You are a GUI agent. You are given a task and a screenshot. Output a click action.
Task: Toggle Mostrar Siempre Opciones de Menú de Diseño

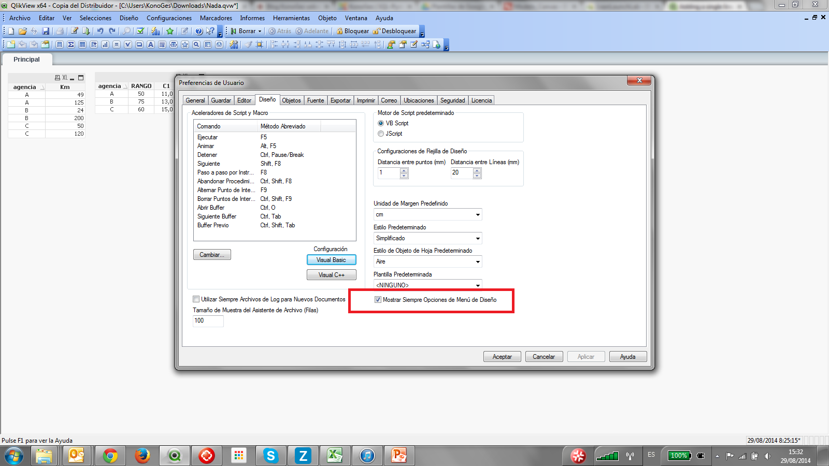click(x=378, y=300)
